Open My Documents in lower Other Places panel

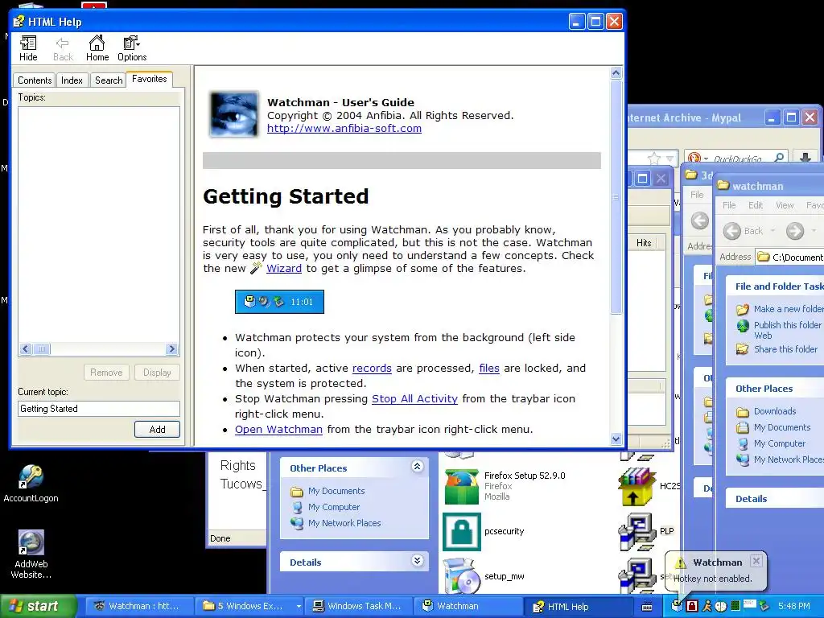click(x=336, y=491)
